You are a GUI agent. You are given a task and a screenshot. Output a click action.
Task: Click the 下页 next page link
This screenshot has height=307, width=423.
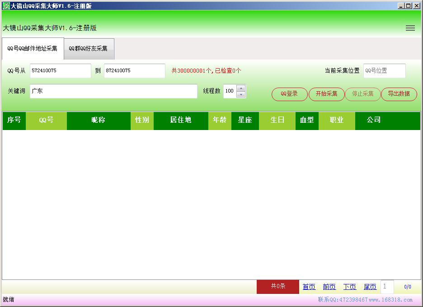(x=349, y=287)
